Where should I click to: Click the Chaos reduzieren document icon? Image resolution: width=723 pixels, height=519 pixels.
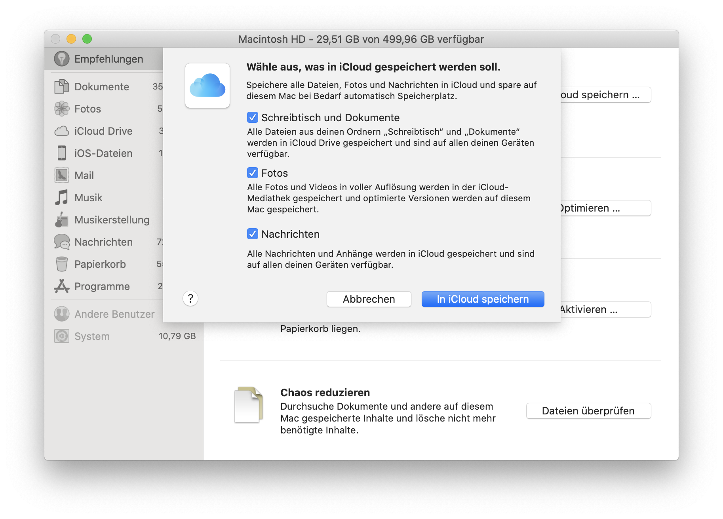pos(249,405)
